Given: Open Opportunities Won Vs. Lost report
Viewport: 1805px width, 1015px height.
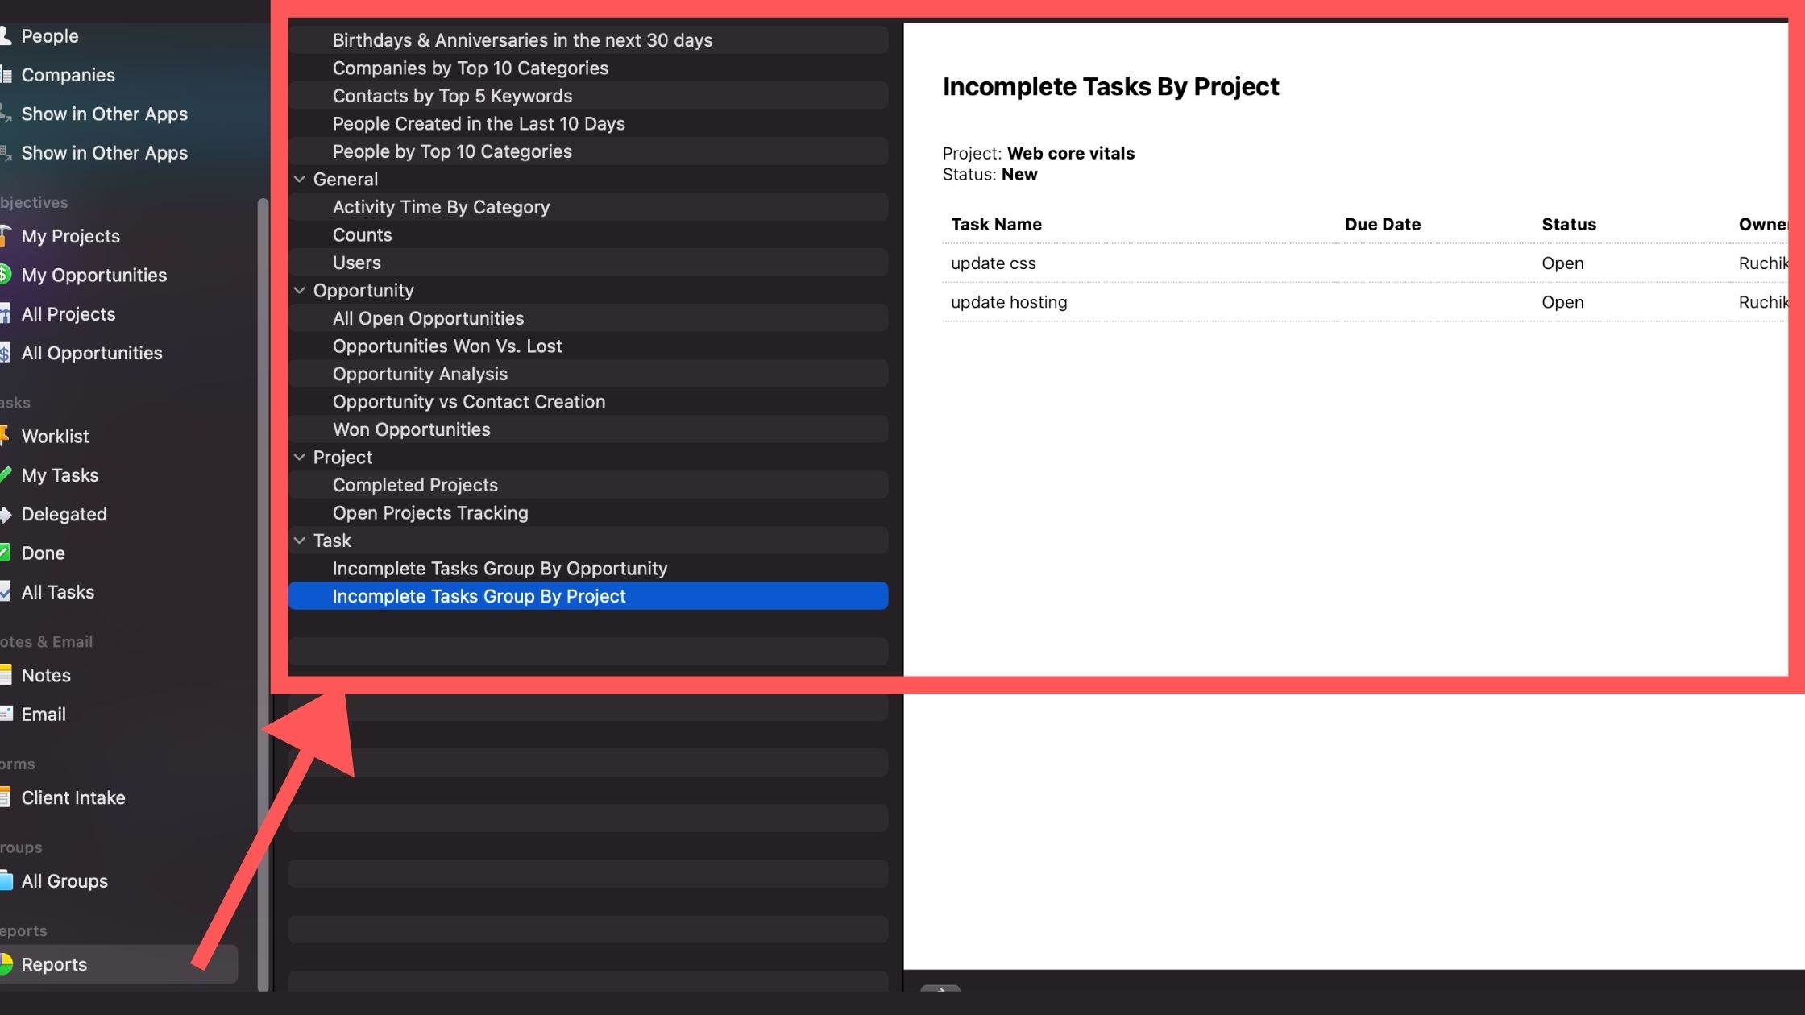Looking at the screenshot, I should point(588,346).
